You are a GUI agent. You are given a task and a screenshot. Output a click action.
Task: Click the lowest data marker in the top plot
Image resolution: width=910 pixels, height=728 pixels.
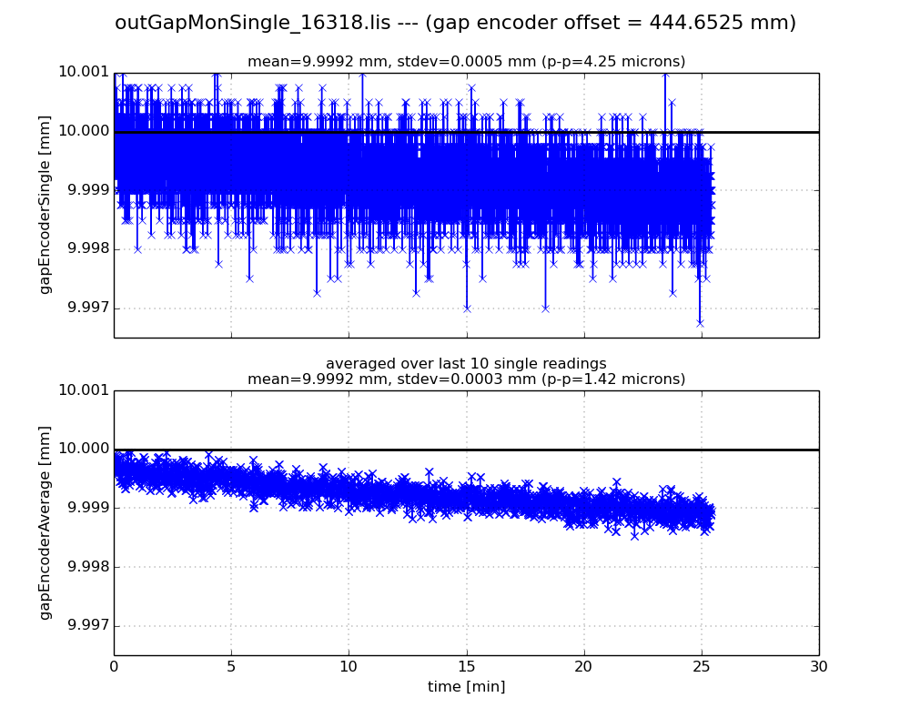(700, 322)
